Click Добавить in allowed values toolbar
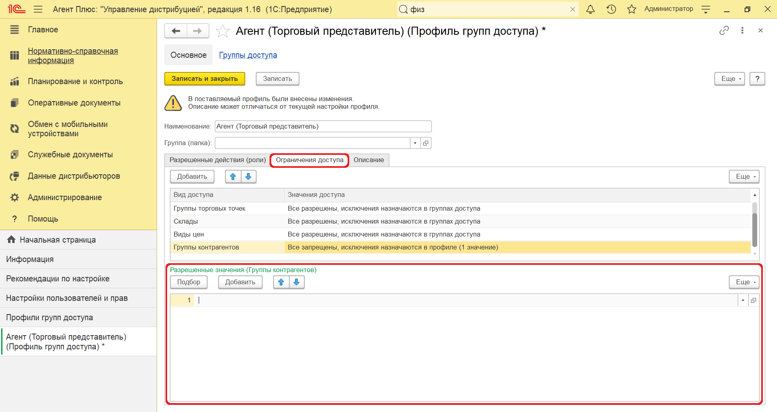Image resolution: width=777 pixels, height=412 pixels. click(x=240, y=282)
